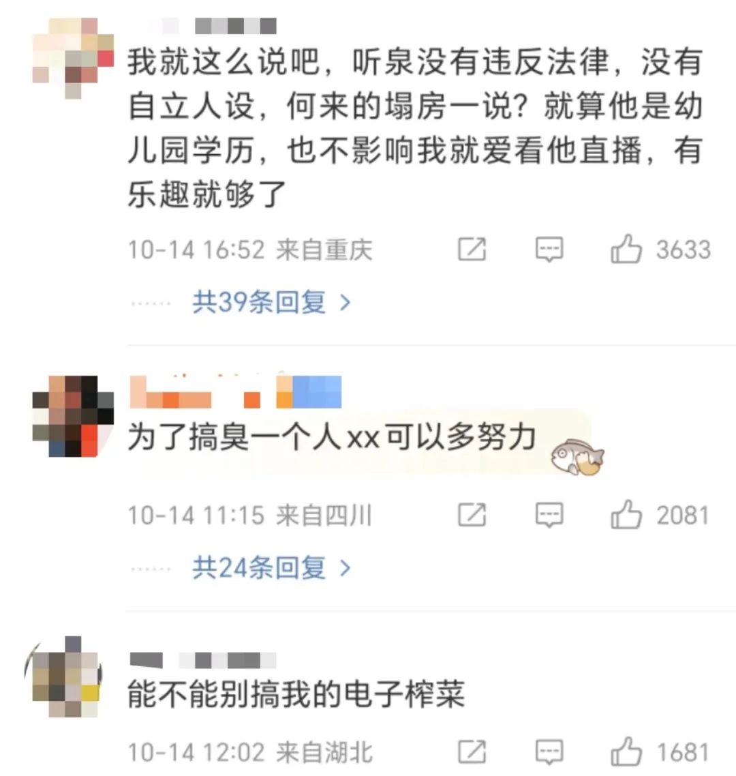This screenshot has height=776, width=736.
Task: Like the comment from 重庆 with 3633 likes
Action: [x=626, y=249]
